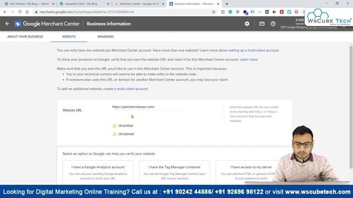Click the red square extension icon
This screenshot has height=198, width=353.
point(282,12)
